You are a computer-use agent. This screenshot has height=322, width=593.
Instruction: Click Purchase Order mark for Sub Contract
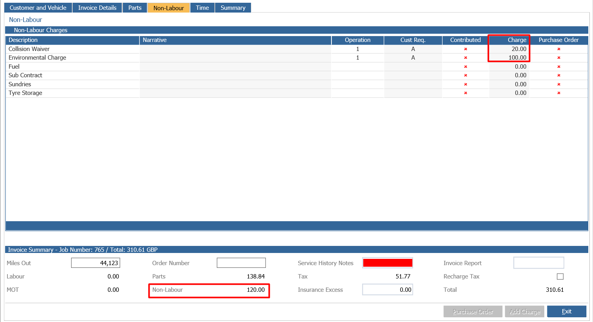[x=558, y=75]
